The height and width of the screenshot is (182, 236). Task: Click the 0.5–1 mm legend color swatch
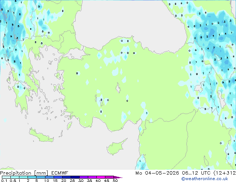point(15,177)
